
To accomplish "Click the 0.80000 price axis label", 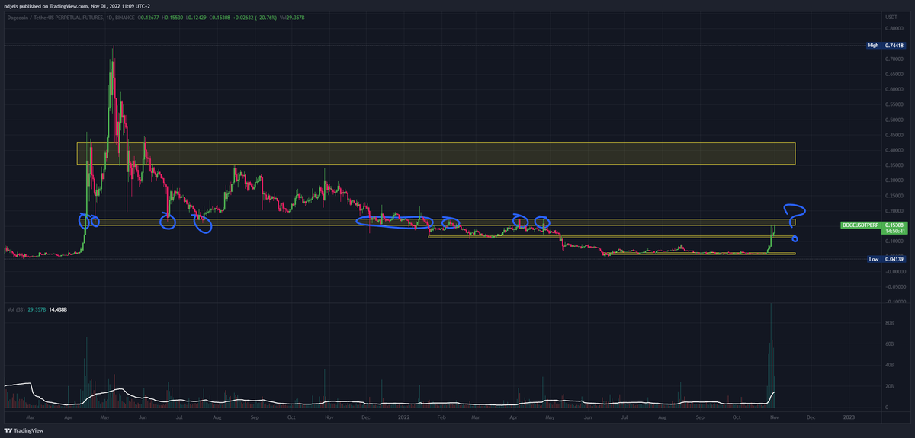I will point(894,29).
